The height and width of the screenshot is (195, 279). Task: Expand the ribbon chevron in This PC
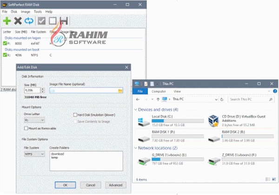(269, 91)
